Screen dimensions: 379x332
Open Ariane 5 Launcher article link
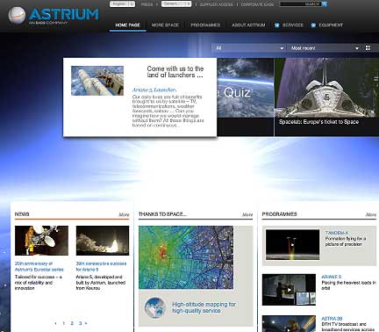pos(154,90)
